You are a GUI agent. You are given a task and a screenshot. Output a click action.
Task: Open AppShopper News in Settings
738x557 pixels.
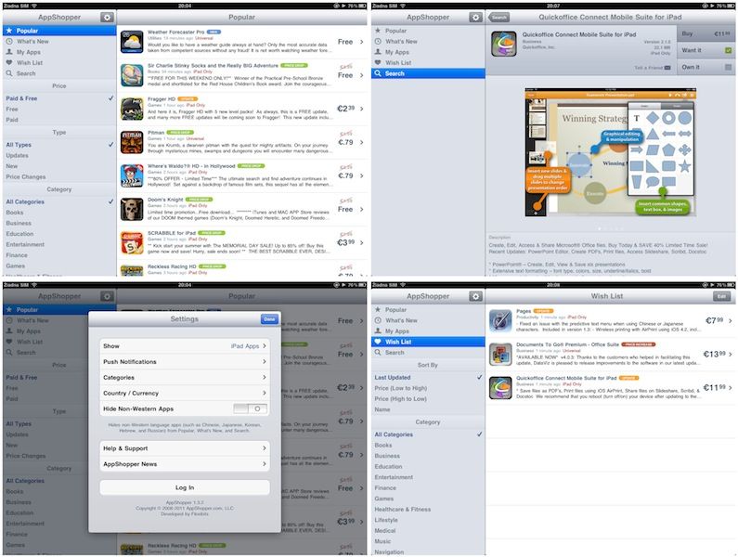pyautogui.click(x=185, y=464)
